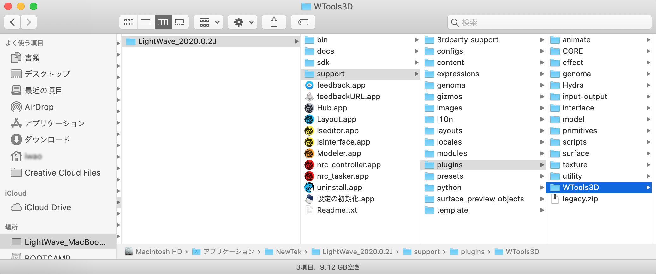
Task: Select lsinterface.app icon
Action: click(309, 142)
